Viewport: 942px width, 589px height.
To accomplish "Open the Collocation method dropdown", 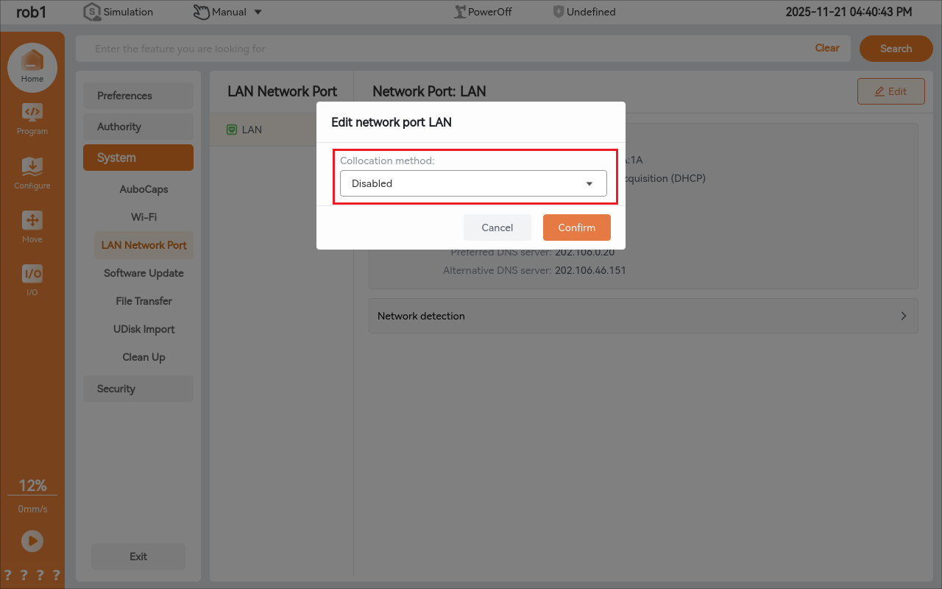I will (x=473, y=183).
